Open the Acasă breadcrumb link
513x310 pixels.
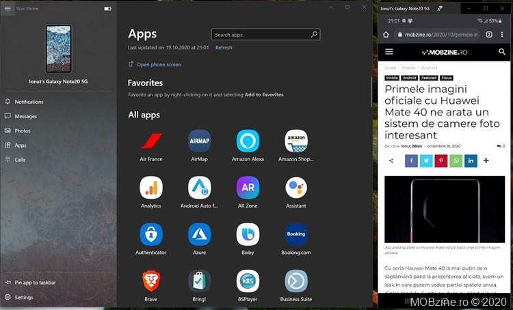pyautogui.click(x=390, y=68)
